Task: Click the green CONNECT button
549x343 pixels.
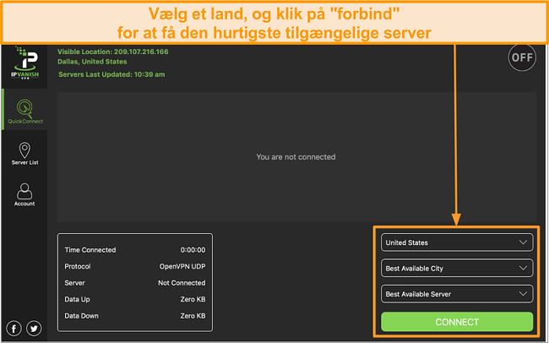Action: click(457, 322)
